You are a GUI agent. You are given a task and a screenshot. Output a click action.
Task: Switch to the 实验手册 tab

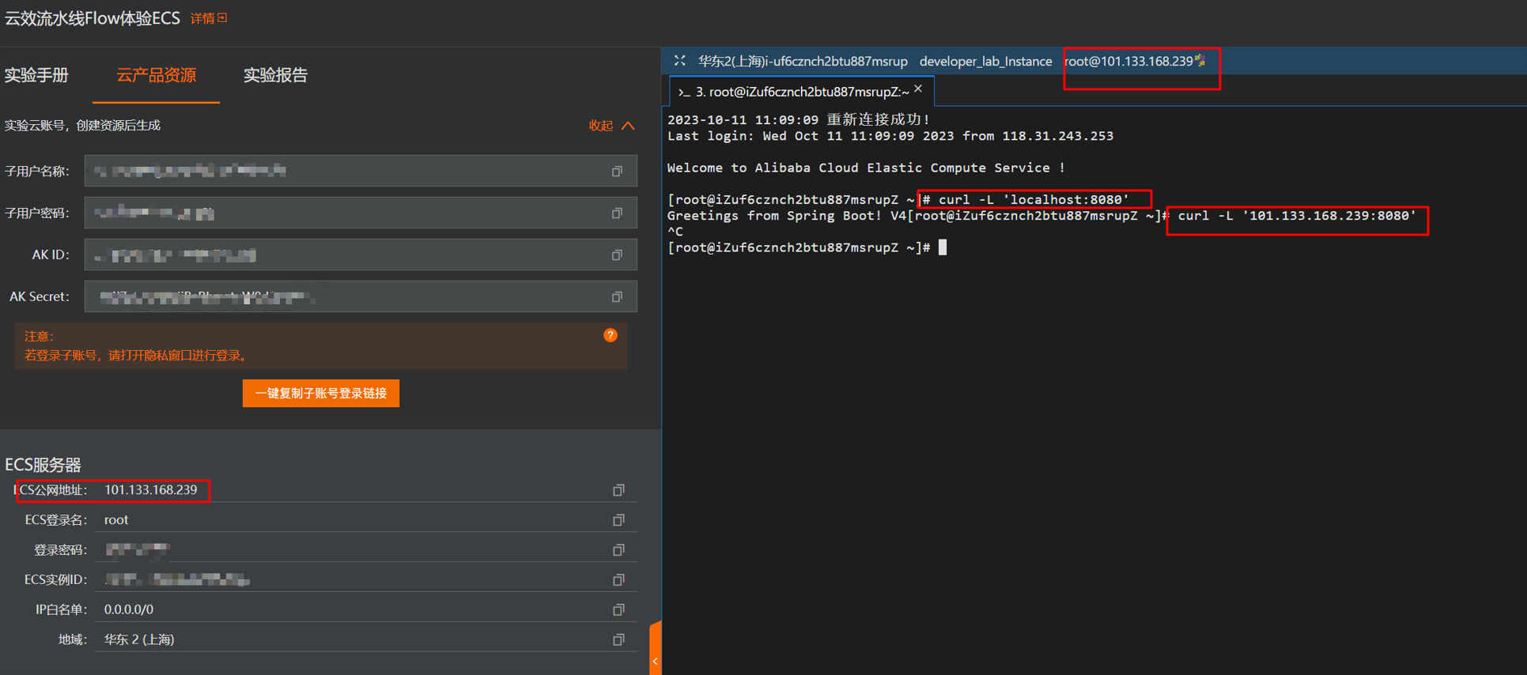(36, 75)
